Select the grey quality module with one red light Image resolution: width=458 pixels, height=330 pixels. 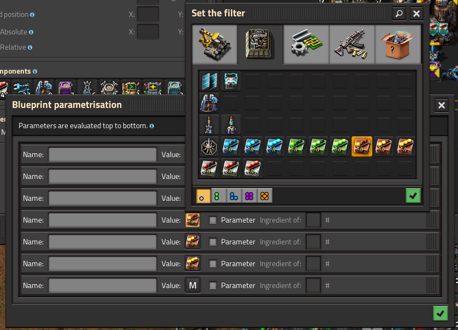(x=209, y=169)
